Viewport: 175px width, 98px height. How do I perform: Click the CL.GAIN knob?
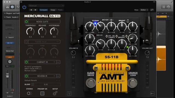(133, 27)
